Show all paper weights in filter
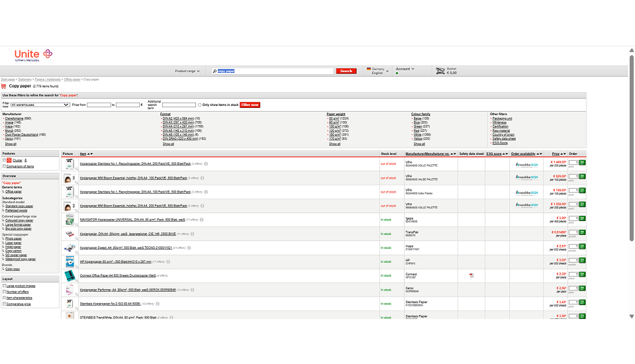 pos(334,144)
